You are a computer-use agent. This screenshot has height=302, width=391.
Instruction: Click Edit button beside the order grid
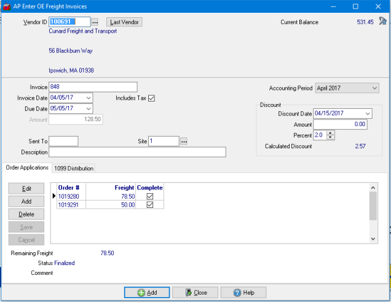26,189
